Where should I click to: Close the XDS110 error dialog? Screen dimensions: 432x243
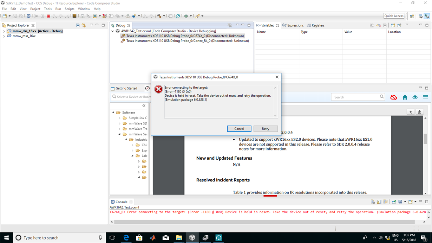(x=277, y=77)
